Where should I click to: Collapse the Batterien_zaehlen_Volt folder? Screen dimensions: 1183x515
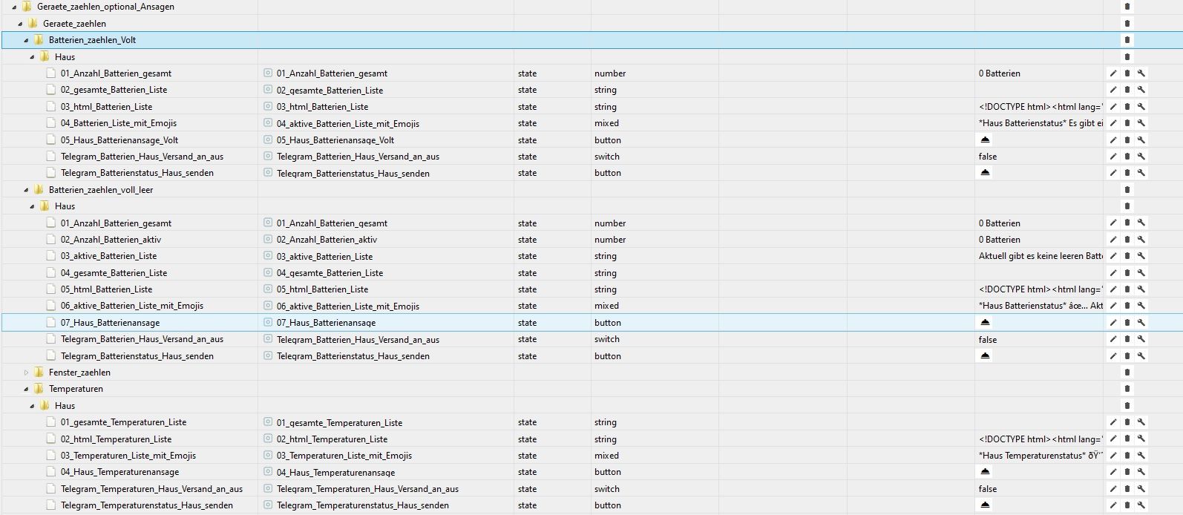pos(26,40)
